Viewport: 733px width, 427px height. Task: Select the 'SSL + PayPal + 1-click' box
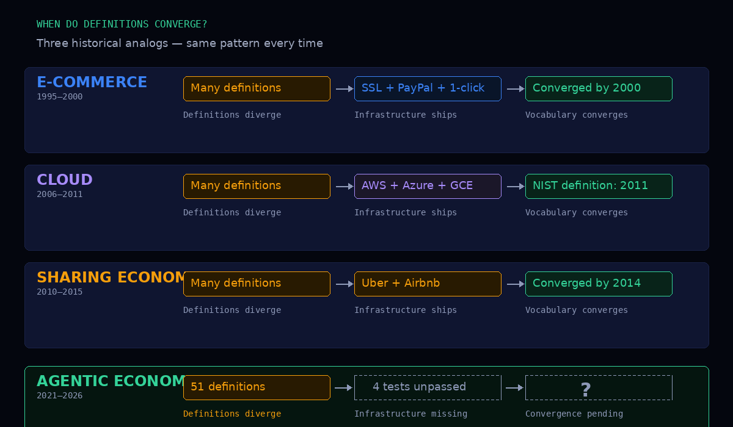tap(428, 88)
